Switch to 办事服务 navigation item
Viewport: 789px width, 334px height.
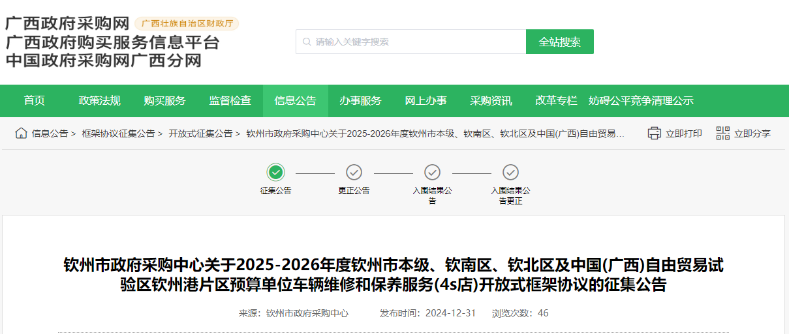[360, 101]
